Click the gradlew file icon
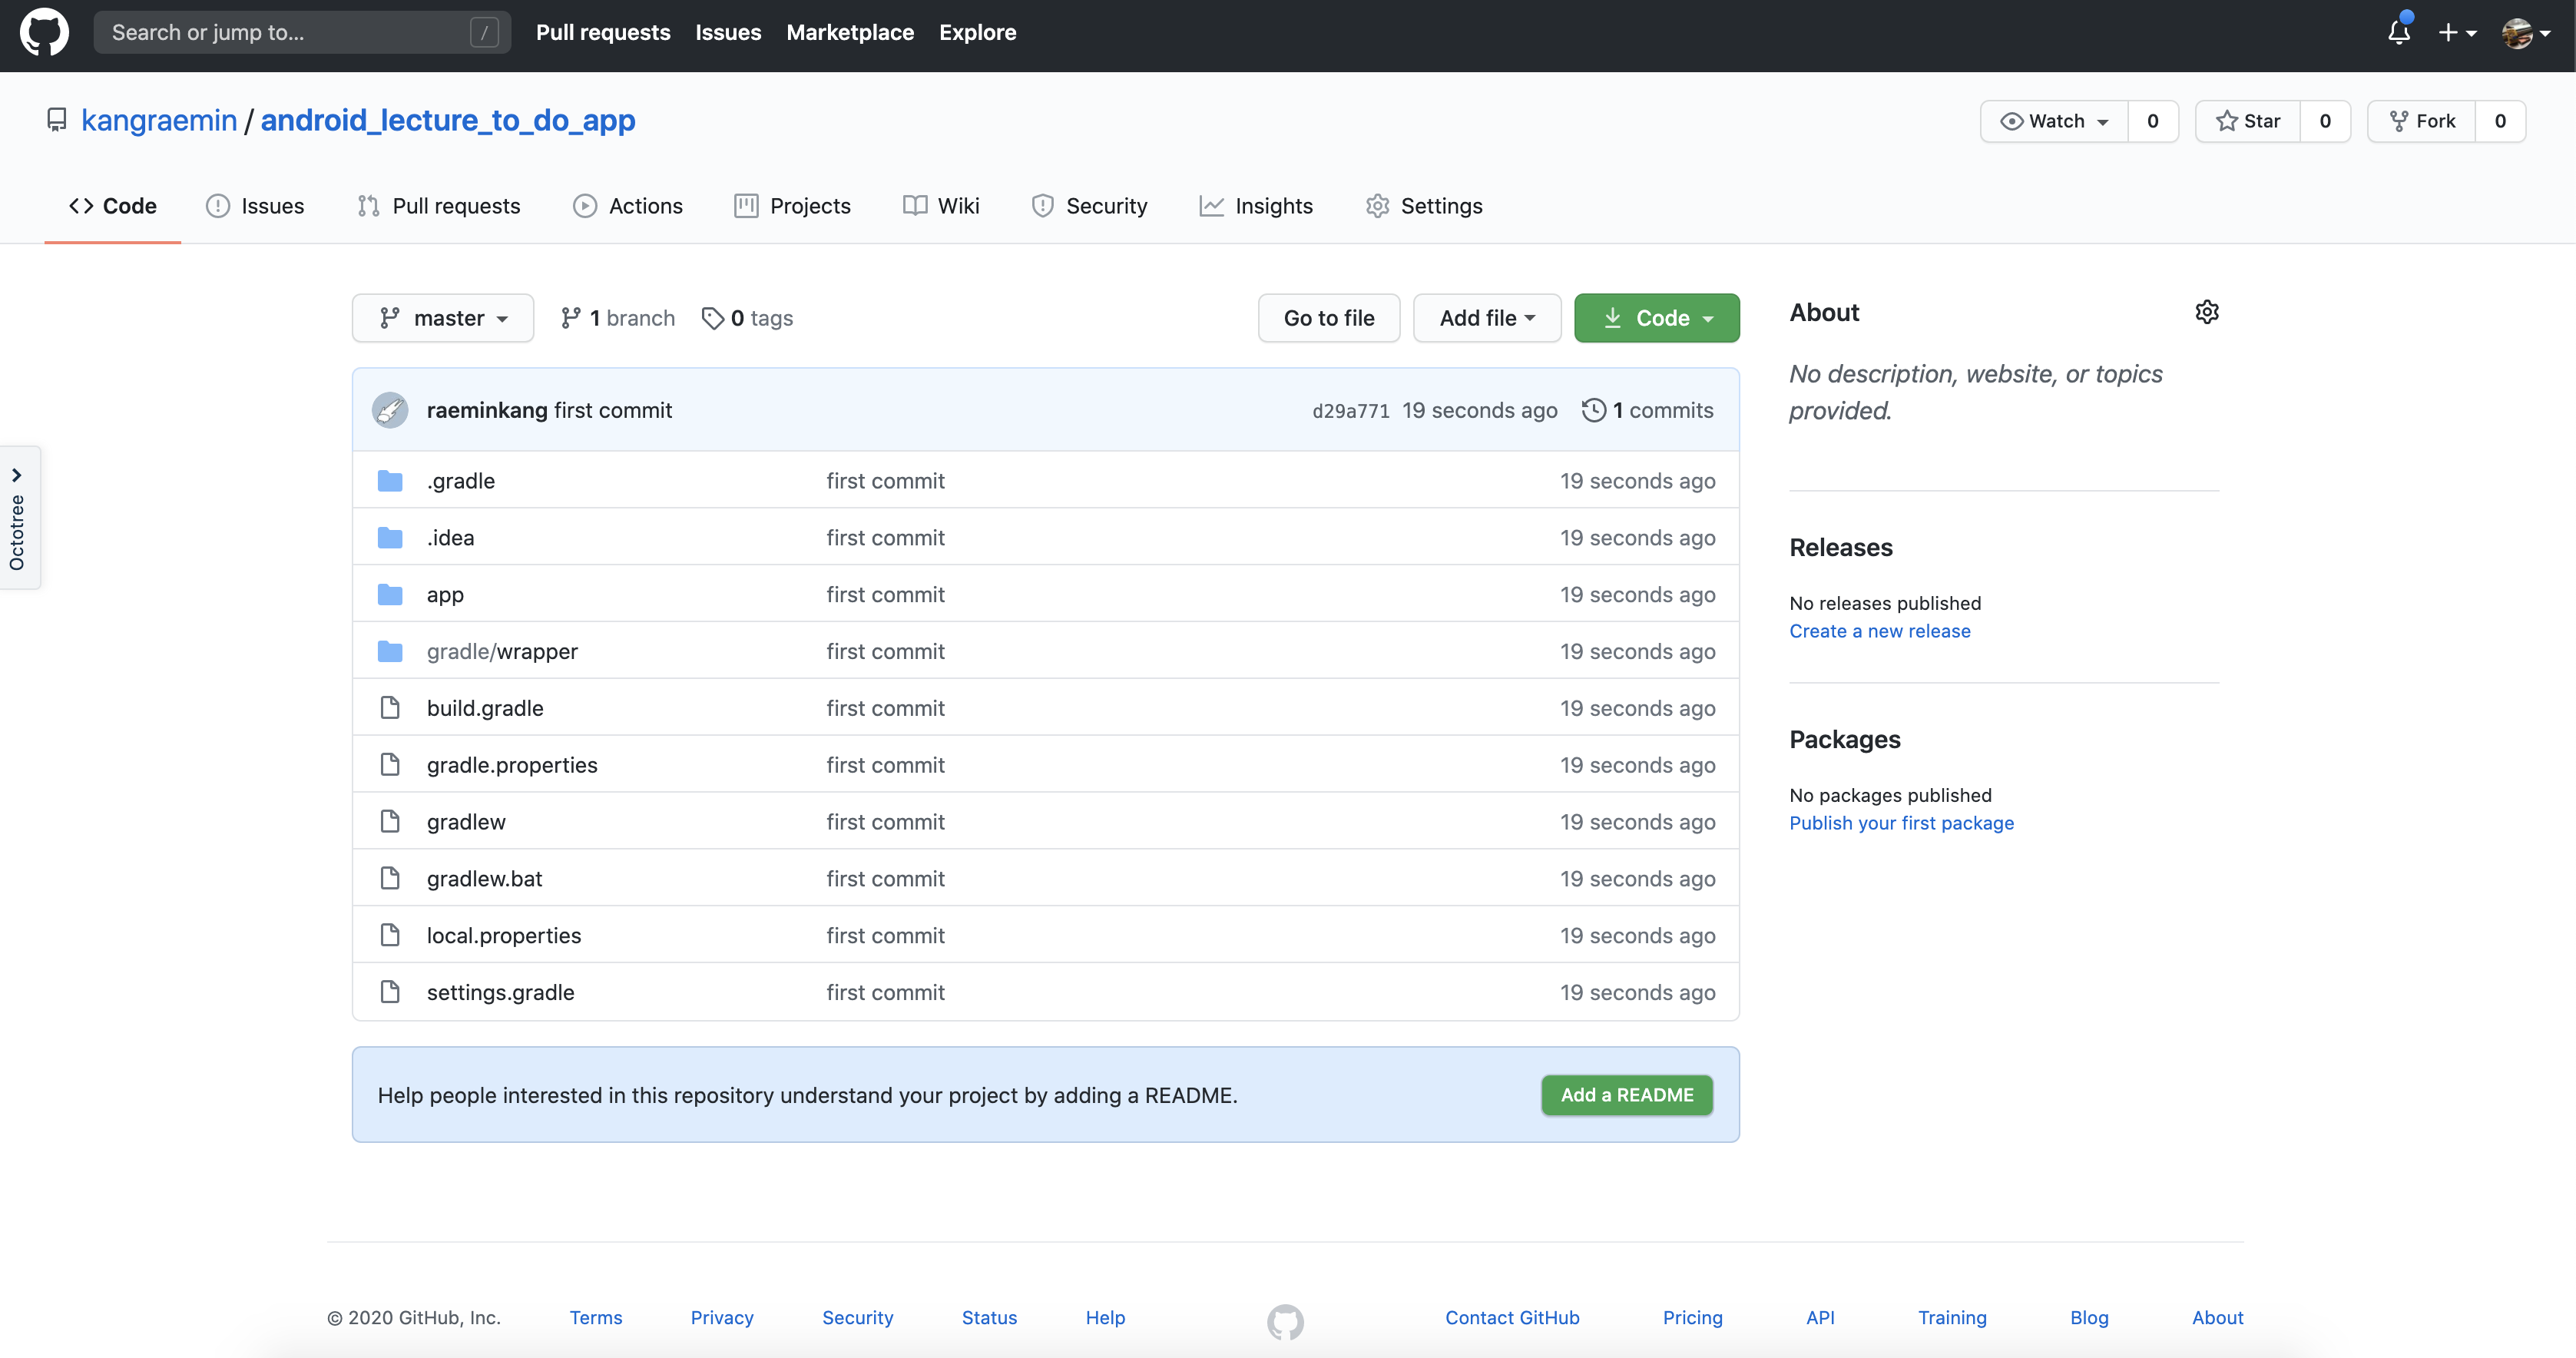The image size is (2576, 1358). coord(390,822)
